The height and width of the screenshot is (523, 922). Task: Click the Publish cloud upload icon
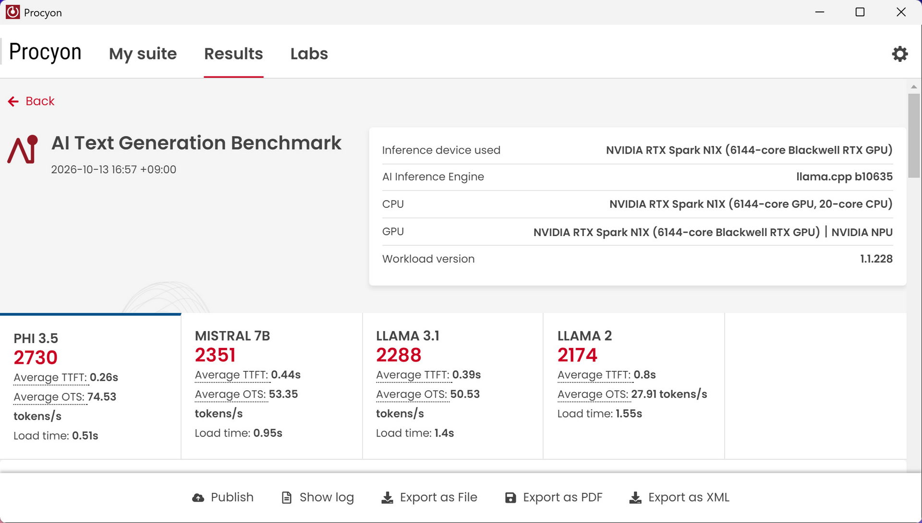(198, 498)
